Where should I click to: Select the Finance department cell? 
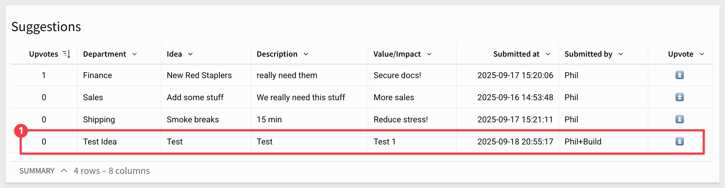98,75
